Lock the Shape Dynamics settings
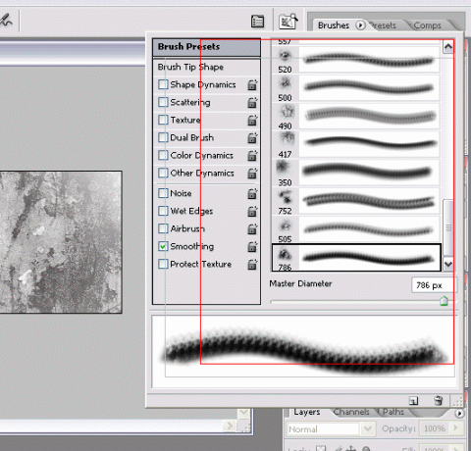 click(x=252, y=85)
